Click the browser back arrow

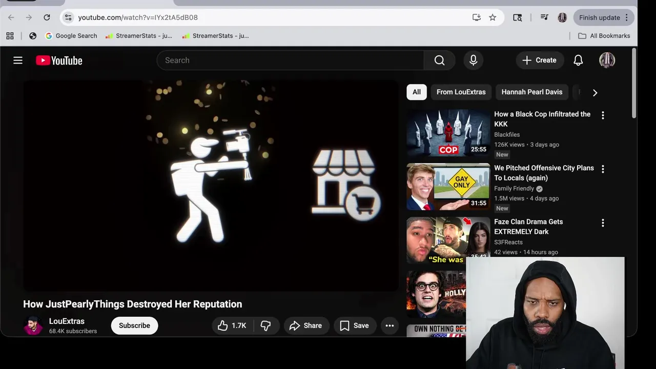click(11, 17)
